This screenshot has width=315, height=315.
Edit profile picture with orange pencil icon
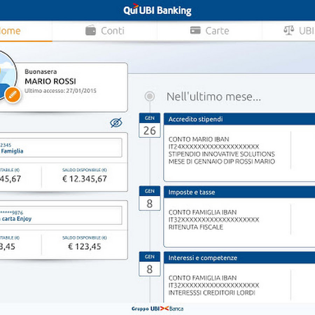click(x=13, y=95)
